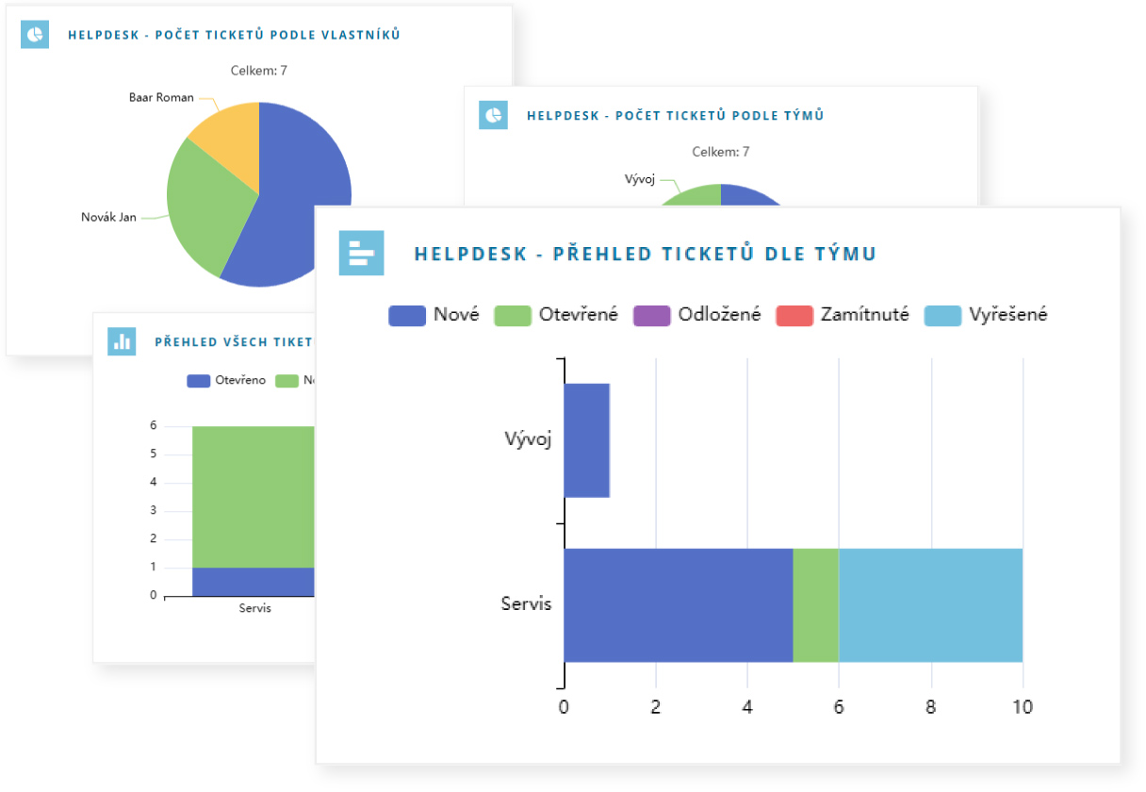Click the green column segment above Servis

253,495
